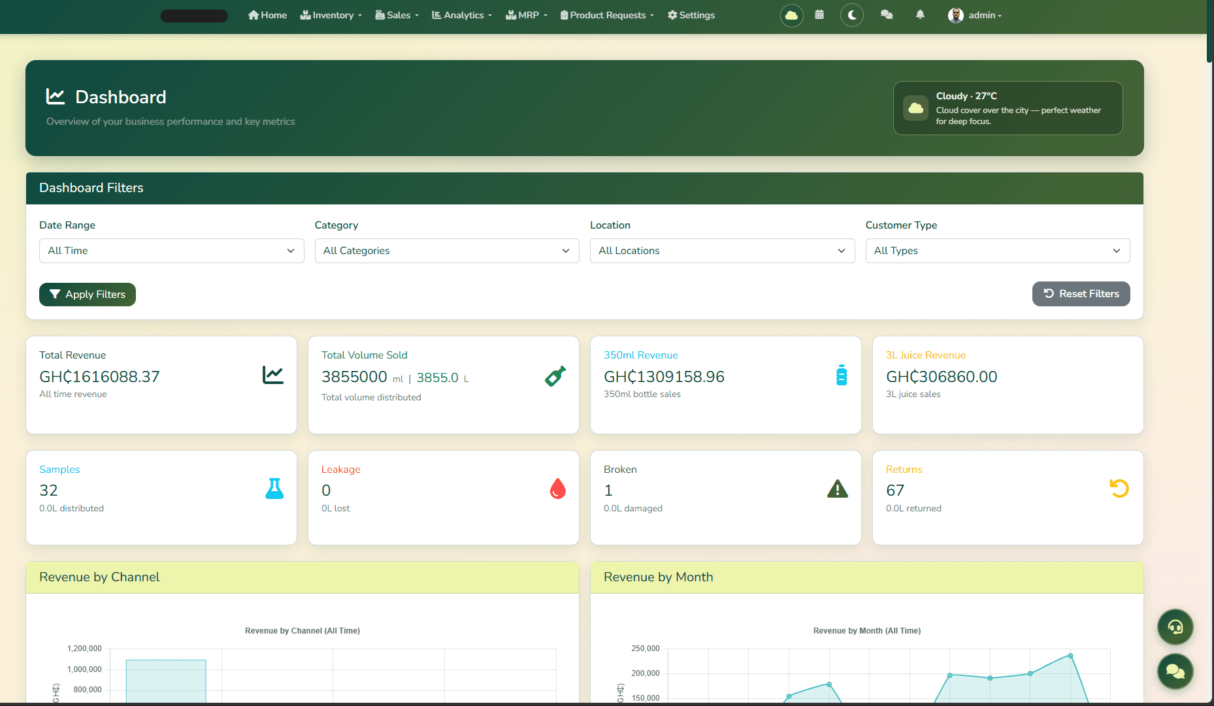1214x706 pixels.
Task: Open Settings from the navbar
Action: click(691, 15)
